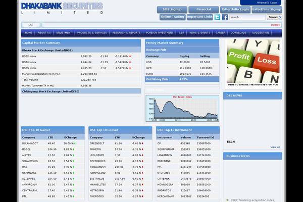The image size is (303, 202).
Task: Select ALLTEX in Top 10 Gainer
Action: click(x=26, y=155)
